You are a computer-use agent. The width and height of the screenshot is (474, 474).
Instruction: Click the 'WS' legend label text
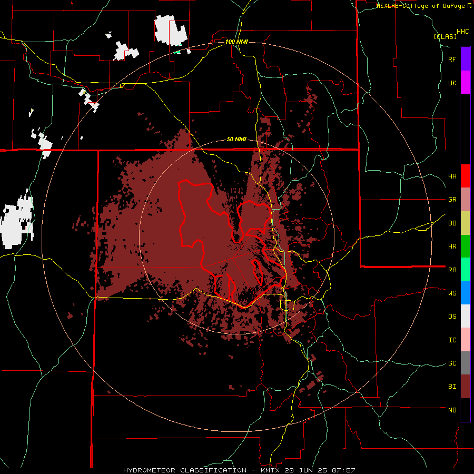click(x=452, y=293)
